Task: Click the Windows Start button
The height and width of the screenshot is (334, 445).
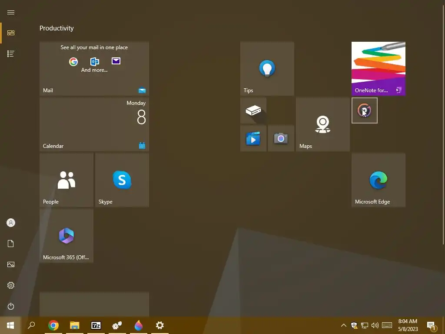Action: [10, 325]
